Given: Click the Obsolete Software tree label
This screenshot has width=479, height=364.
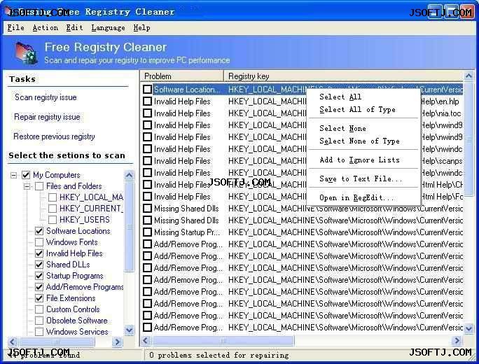Looking at the screenshot, I should click(x=77, y=321).
